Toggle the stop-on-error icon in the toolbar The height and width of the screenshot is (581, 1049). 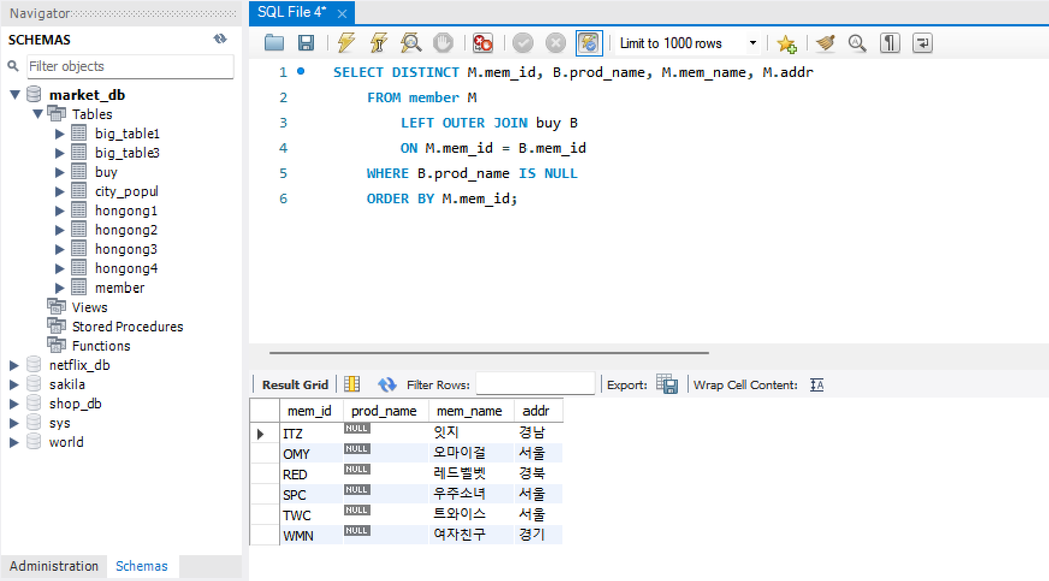coord(482,43)
